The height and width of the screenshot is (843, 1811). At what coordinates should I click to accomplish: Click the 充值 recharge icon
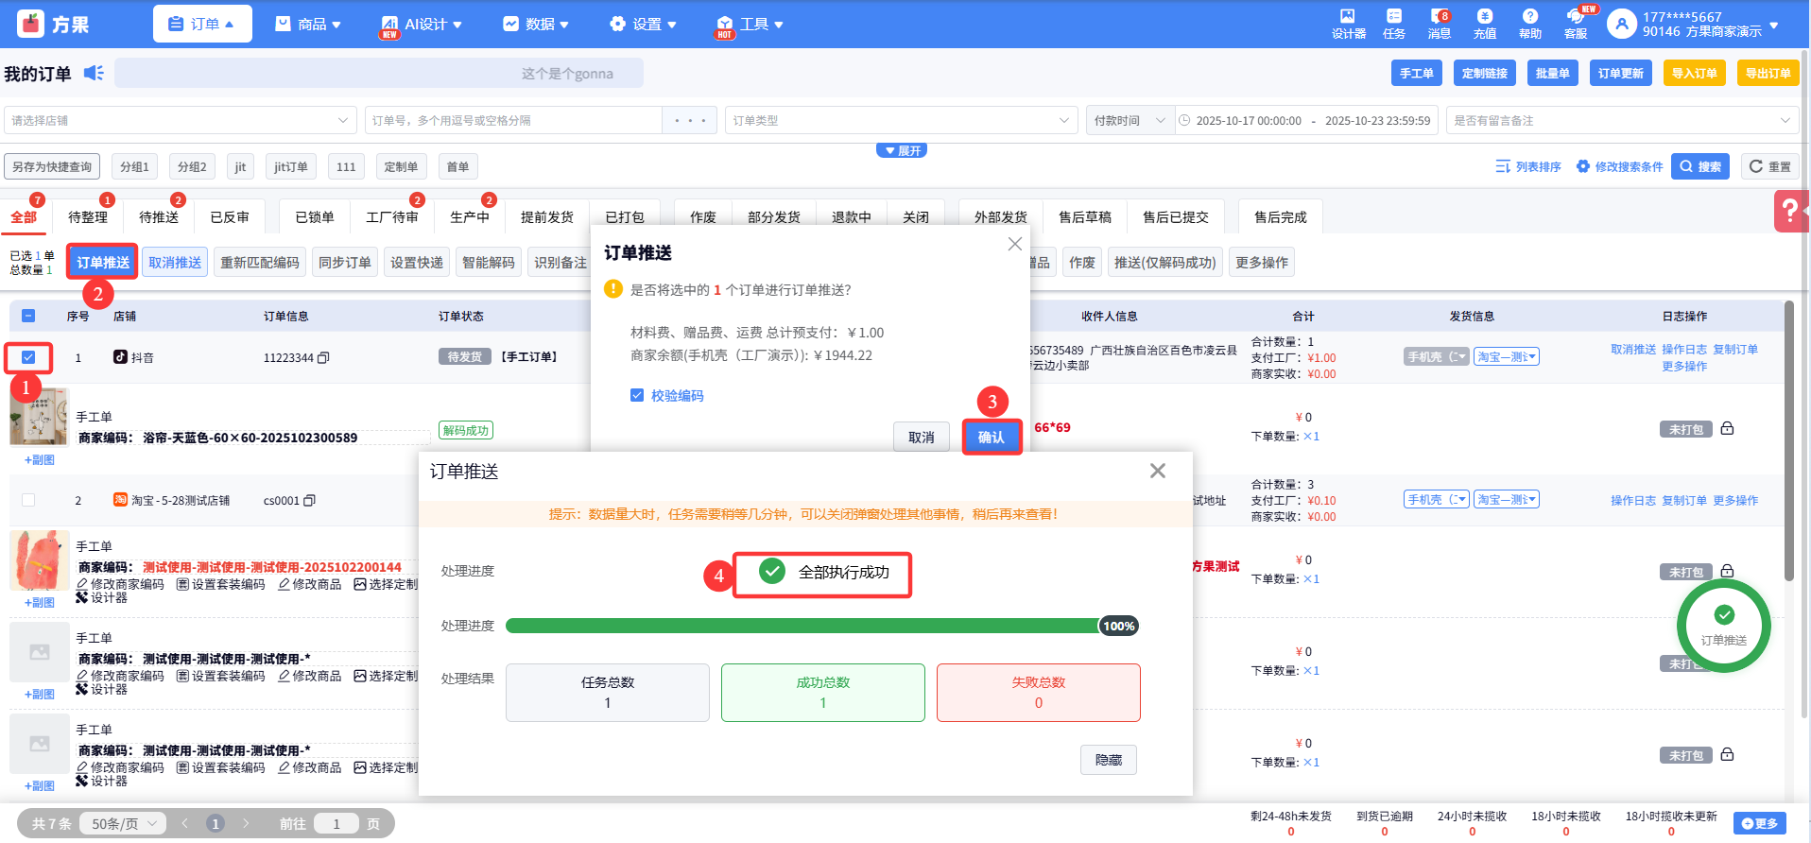tap(1484, 24)
